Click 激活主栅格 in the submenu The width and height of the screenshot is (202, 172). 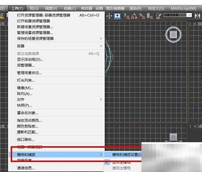pos(121,168)
